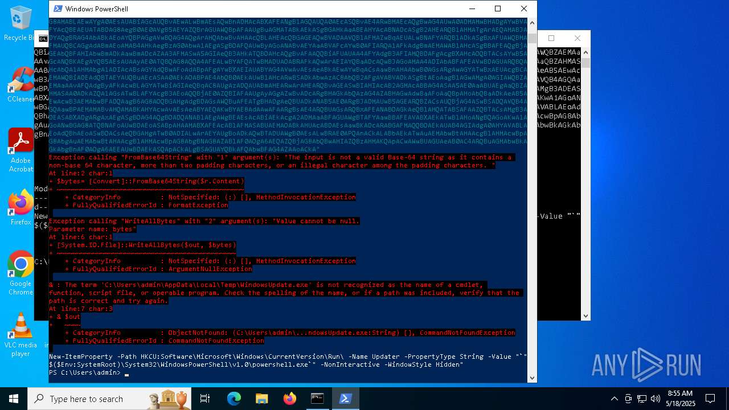Viewport: 729px width, 410px height.
Task: Open the notification center icon
Action: pos(710,399)
